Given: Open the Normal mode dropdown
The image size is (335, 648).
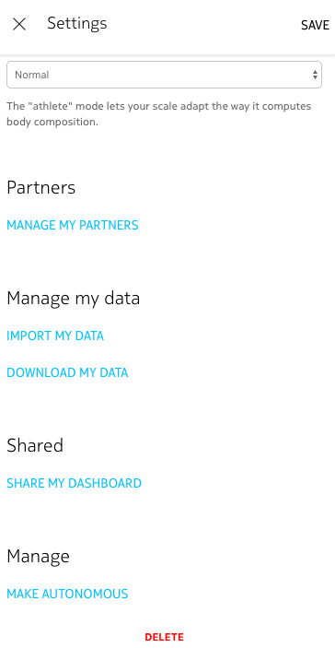Looking at the screenshot, I should [164, 75].
